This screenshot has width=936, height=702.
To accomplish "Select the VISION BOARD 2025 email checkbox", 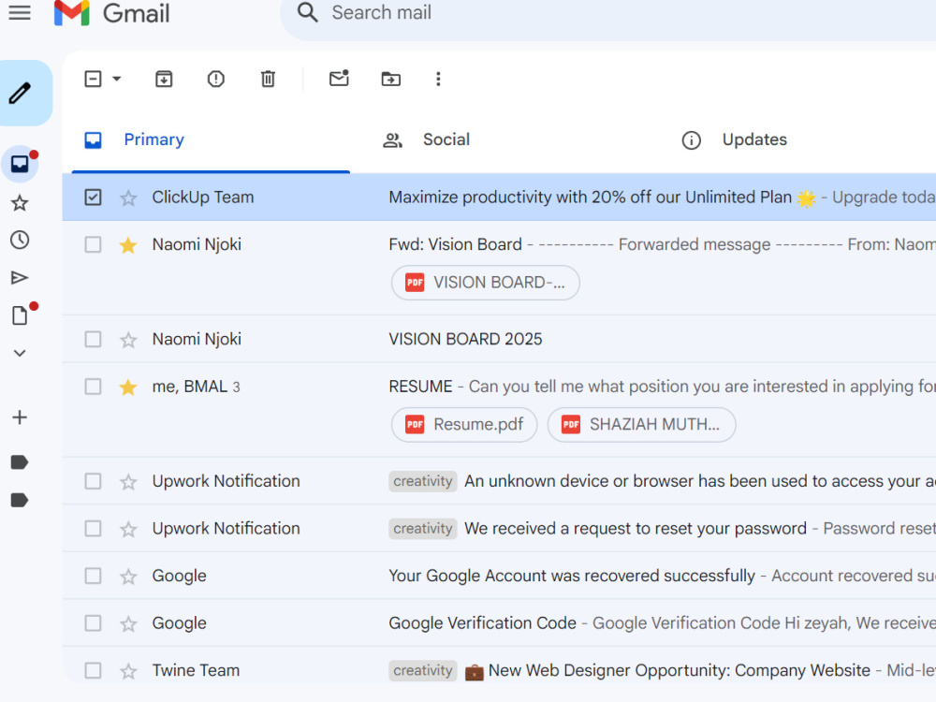I will click(93, 339).
